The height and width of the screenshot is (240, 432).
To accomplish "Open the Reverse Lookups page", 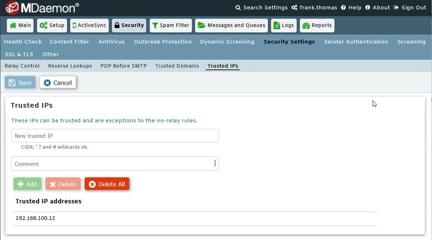I will [x=70, y=66].
